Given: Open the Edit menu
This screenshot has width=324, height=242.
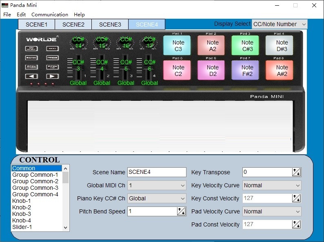Looking at the screenshot, I should tap(21, 14).
